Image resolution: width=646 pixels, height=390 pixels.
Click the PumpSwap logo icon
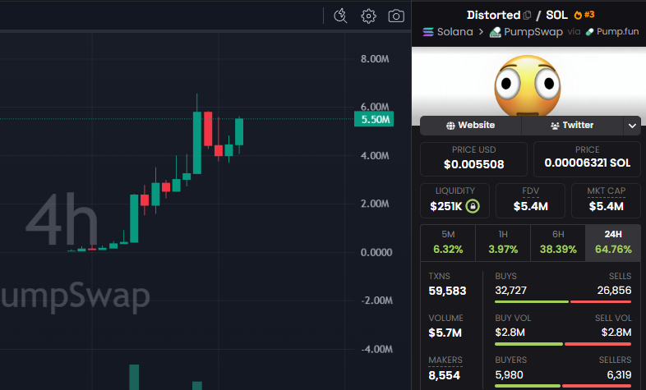496,32
